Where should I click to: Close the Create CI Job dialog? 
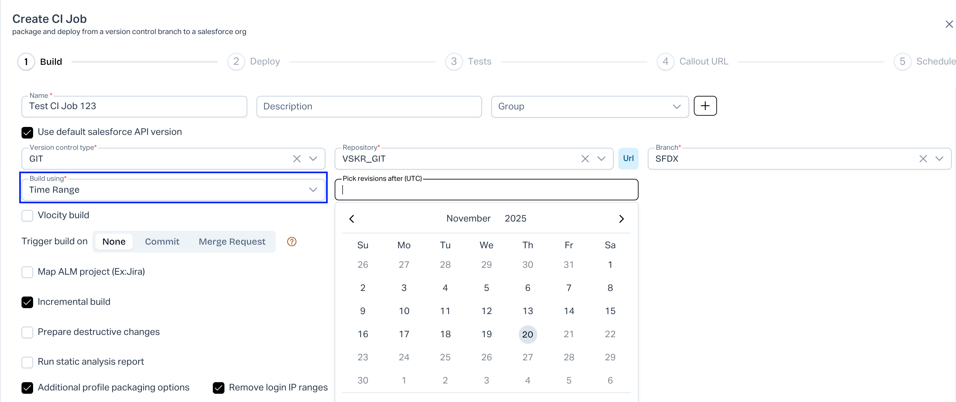point(949,24)
